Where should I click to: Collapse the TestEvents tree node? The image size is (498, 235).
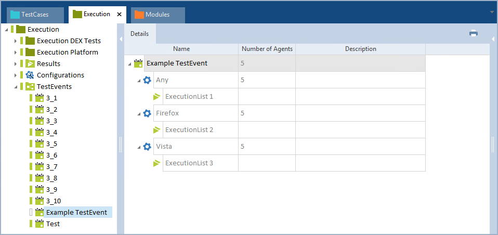pos(16,86)
